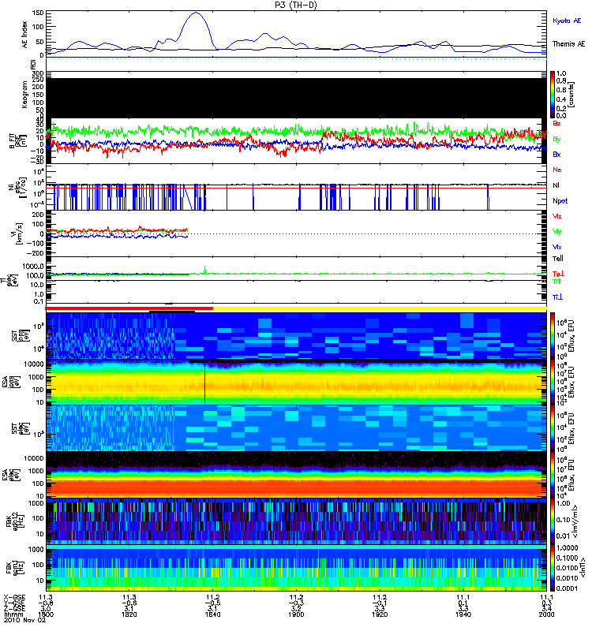The height and width of the screenshot is (631, 592).
Task: Click the green By legend label
Action: click(x=556, y=140)
